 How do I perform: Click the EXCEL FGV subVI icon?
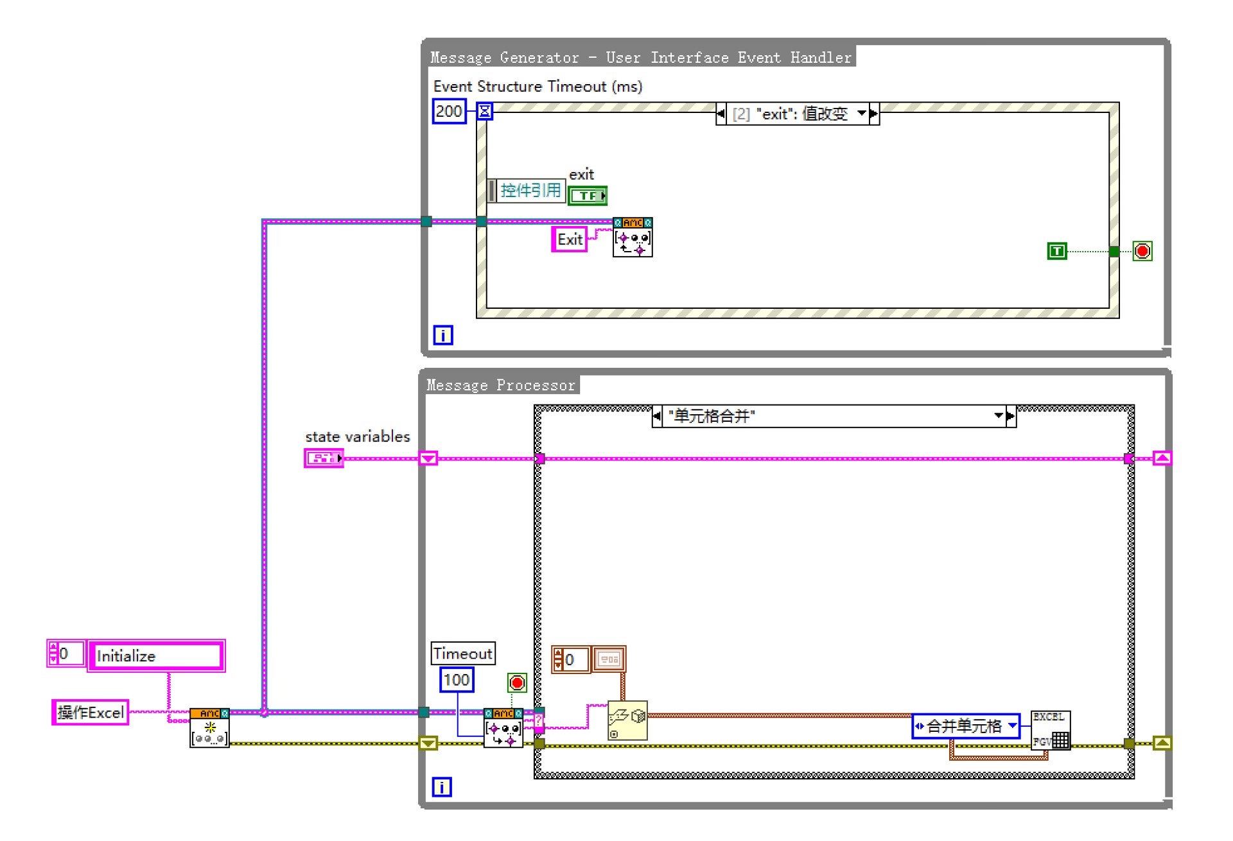pos(1050,730)
